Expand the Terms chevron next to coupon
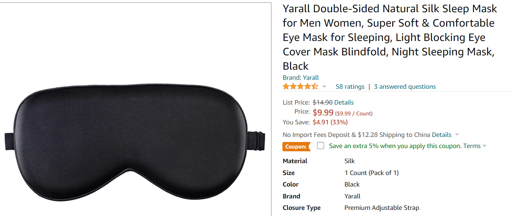The height and width of the screenshot is (216, 517). [x=484, y=146]
